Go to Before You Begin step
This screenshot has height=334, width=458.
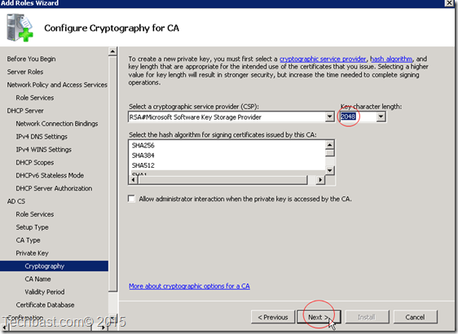pos(31,59)
